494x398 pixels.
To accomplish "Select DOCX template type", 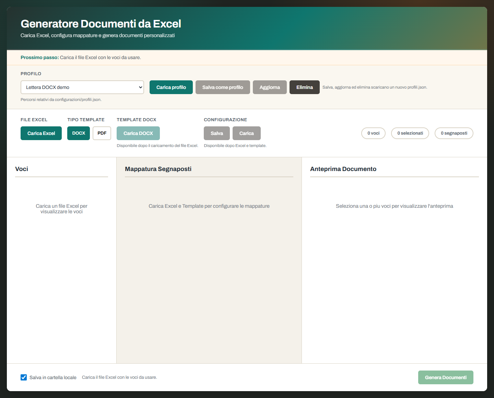I will pyautogui.click(x=79, y=133).
